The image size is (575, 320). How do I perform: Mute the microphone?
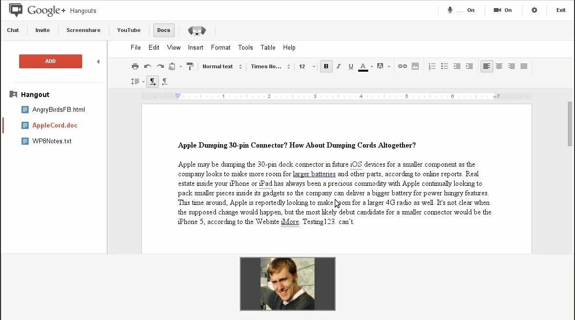(x=461, y=10)
